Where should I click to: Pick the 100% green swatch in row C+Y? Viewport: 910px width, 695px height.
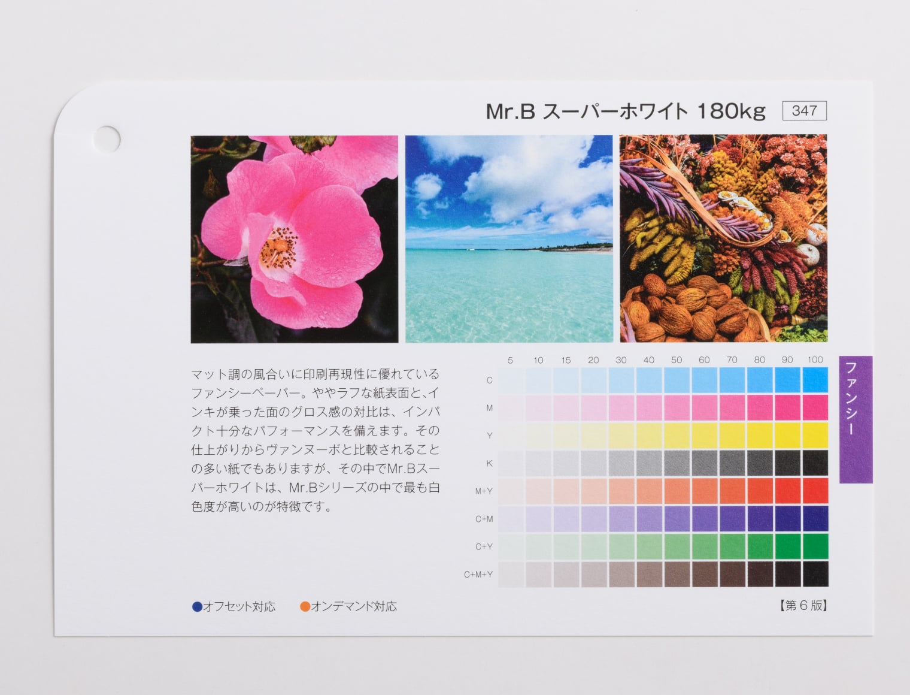point(815,546)
